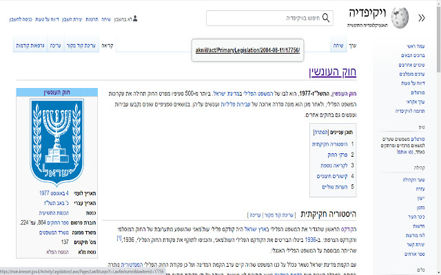Jump to contents item 5 הערות שוליים
The image size is (441, 275).
335,187
